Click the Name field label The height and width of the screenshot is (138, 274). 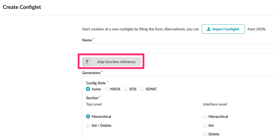click(x=87, y=40)
